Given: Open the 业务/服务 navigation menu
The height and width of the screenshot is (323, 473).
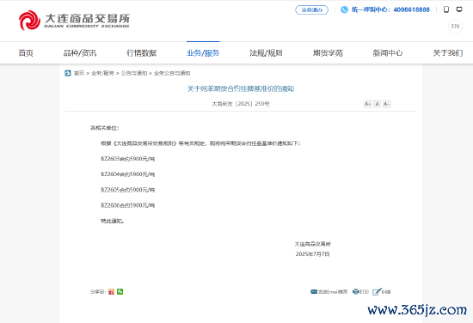Looking at the screenshot, I should tap(203, 53).
